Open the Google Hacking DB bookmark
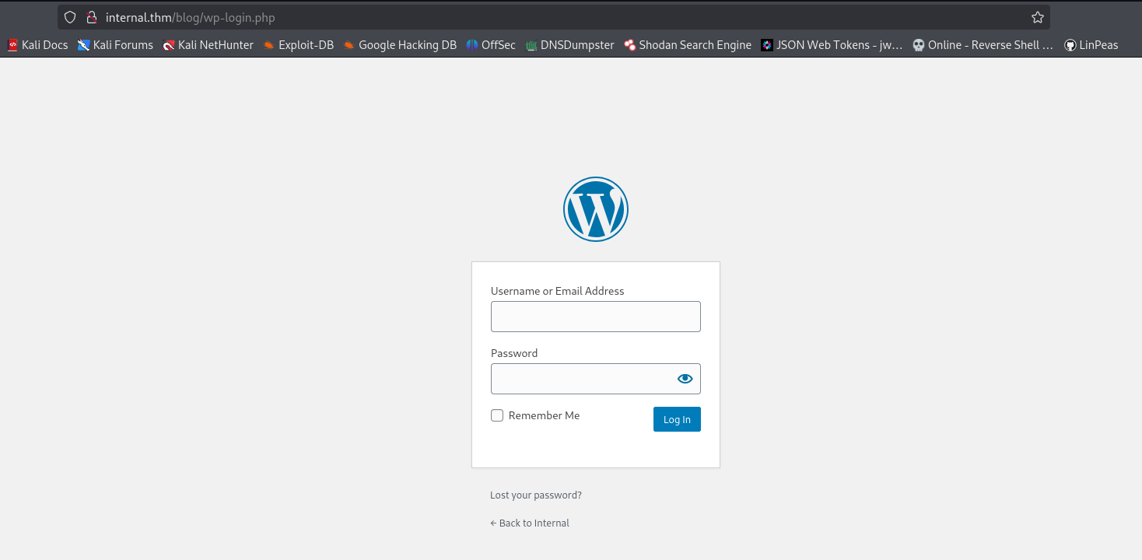This screenshot has width=1142, height=560. point(400,45)
